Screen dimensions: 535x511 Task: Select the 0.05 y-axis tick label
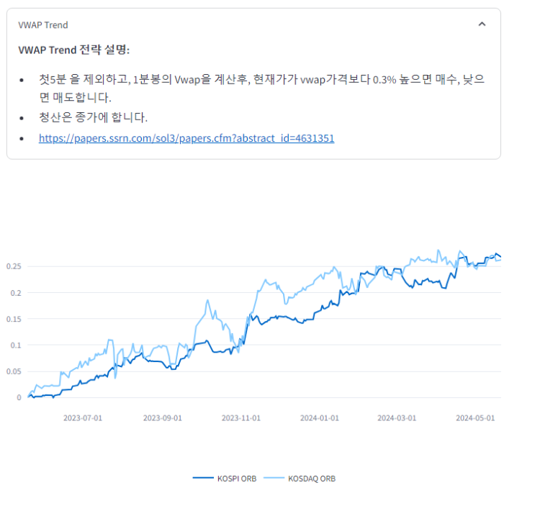(x=14, y=371)
